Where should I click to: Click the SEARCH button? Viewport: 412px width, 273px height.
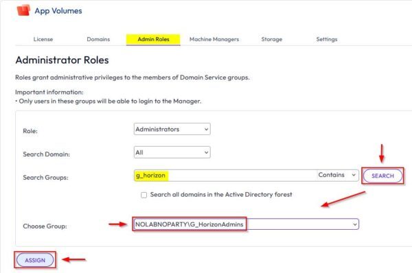[382, 176]
